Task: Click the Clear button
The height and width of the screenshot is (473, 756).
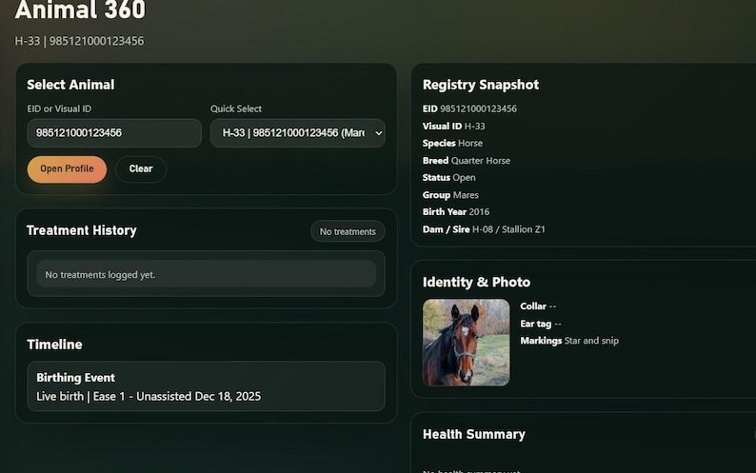Action: coord(141,168)
